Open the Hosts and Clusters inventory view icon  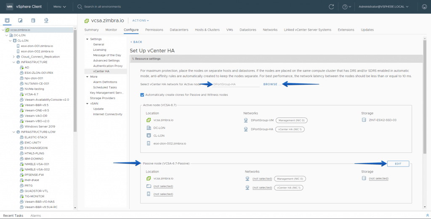(x=7, y=21)
